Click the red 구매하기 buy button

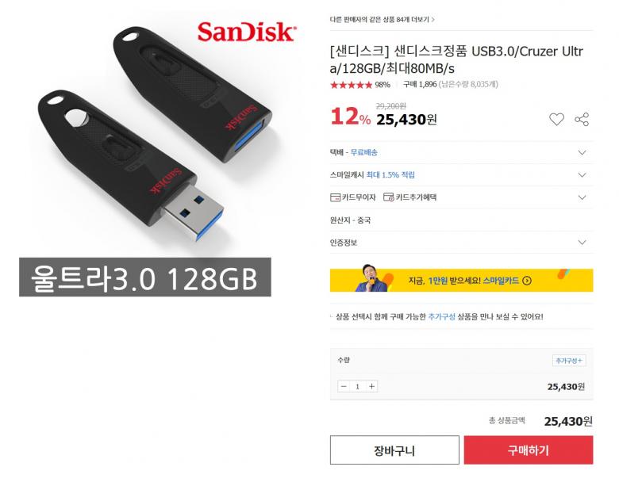pos(529,450)
